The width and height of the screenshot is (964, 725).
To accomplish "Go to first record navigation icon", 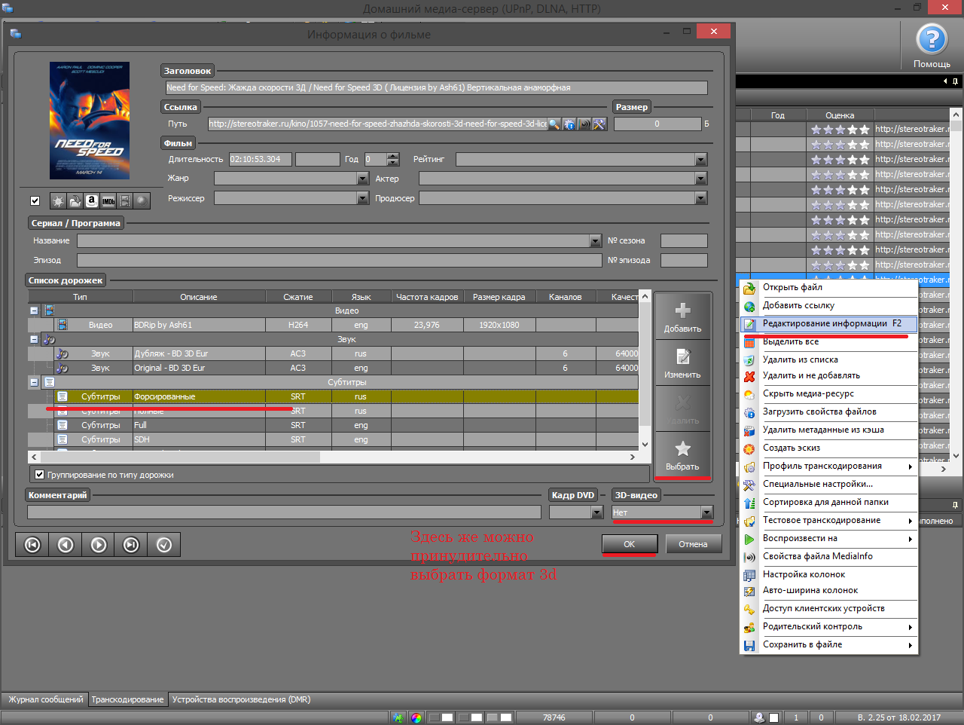I will click(x=32, y=545).
